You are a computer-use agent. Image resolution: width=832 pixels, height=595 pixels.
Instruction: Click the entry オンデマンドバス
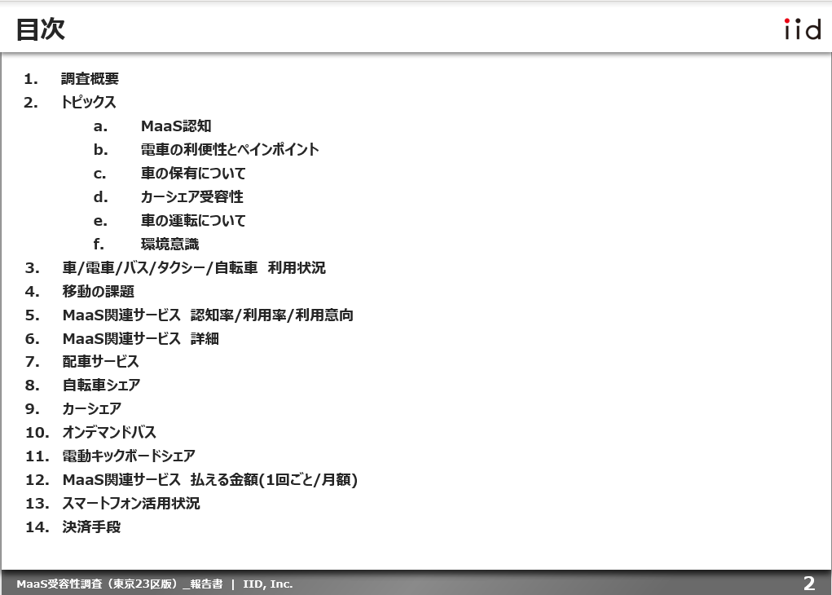click(x=109, y=432)
